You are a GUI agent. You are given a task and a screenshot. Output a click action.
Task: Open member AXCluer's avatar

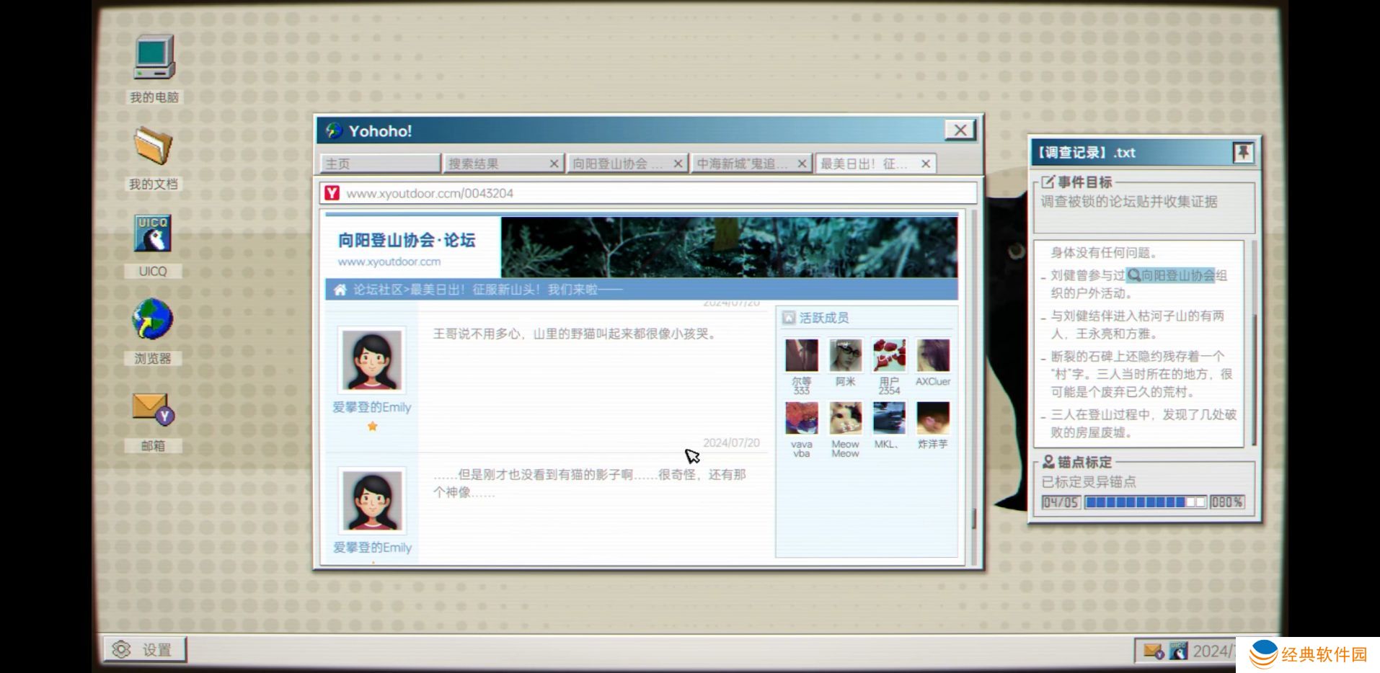[x=933, y=355]
